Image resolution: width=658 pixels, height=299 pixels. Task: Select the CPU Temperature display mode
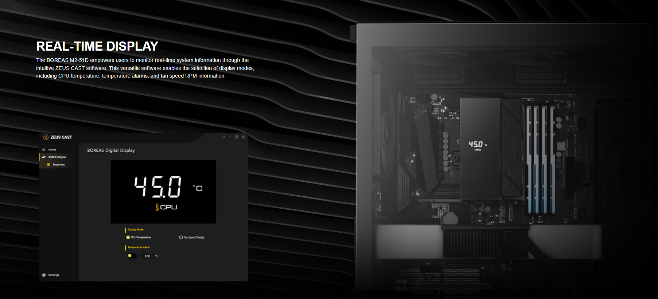pos(128,237)
